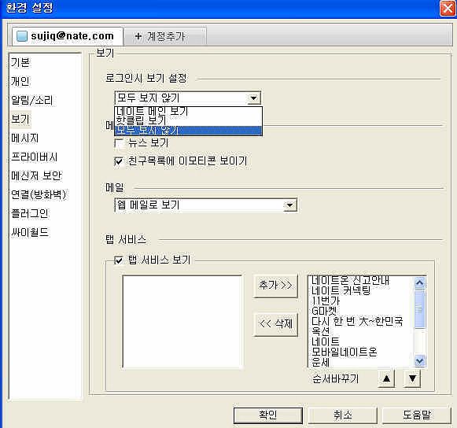Screen dimensions: 457x428
Task: Confirm settings with 확인 button
Action: (268, 415)
